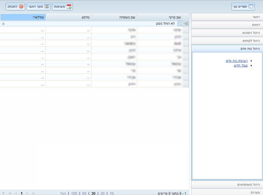The width and height of the screenshot is (263, 195).
Task: Set page size to 20 items
Action: pos(102,193)
